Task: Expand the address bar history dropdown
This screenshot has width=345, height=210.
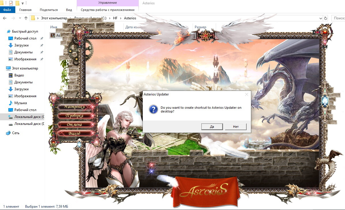Action: point(321,18)
